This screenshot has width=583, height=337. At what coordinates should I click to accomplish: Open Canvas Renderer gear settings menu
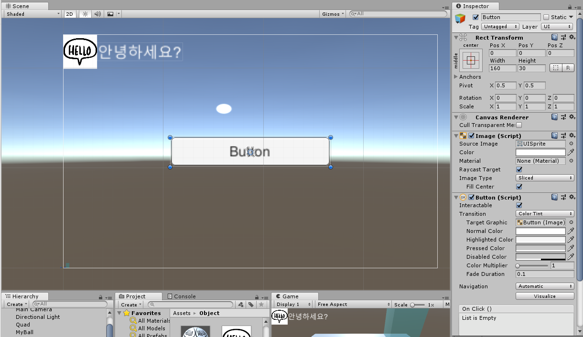[x=572, y=117]
